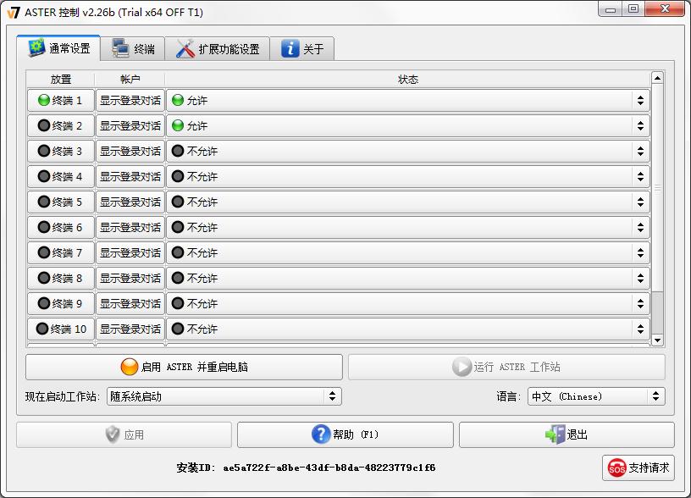Click the dark status dot in 终端 6 row 不允许
Viewport: 691px width, 498px height.
178,228
